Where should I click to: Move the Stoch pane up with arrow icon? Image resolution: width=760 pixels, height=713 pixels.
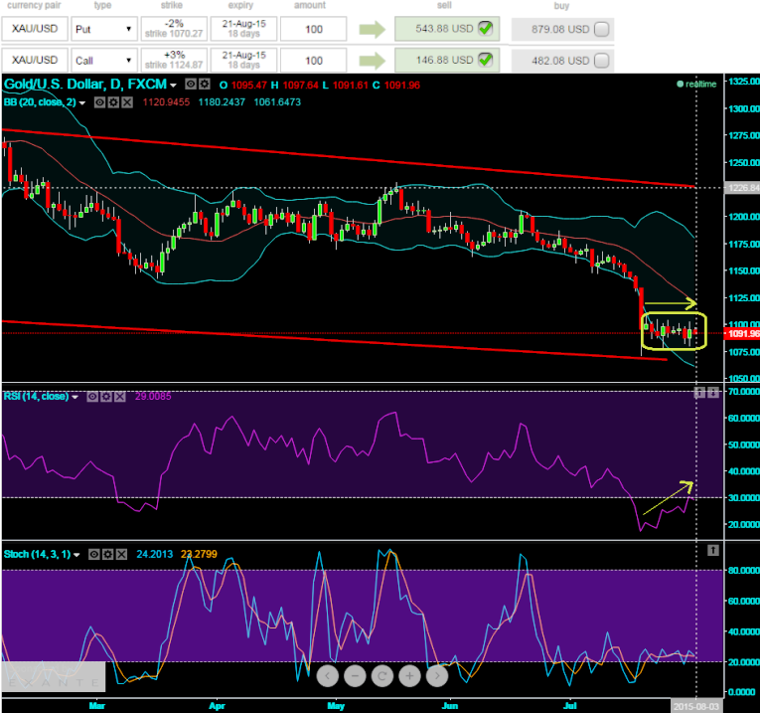(711, 550)
